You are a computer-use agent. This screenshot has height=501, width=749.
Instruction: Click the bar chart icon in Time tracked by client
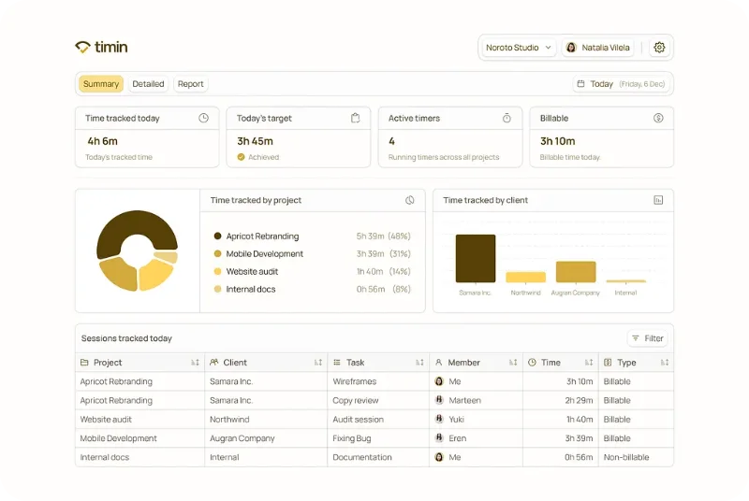(658, 200)
